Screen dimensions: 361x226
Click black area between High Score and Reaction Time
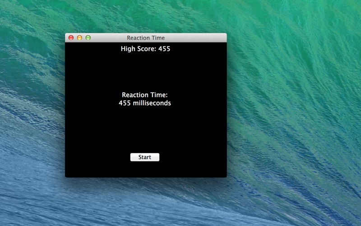point(145,71)
